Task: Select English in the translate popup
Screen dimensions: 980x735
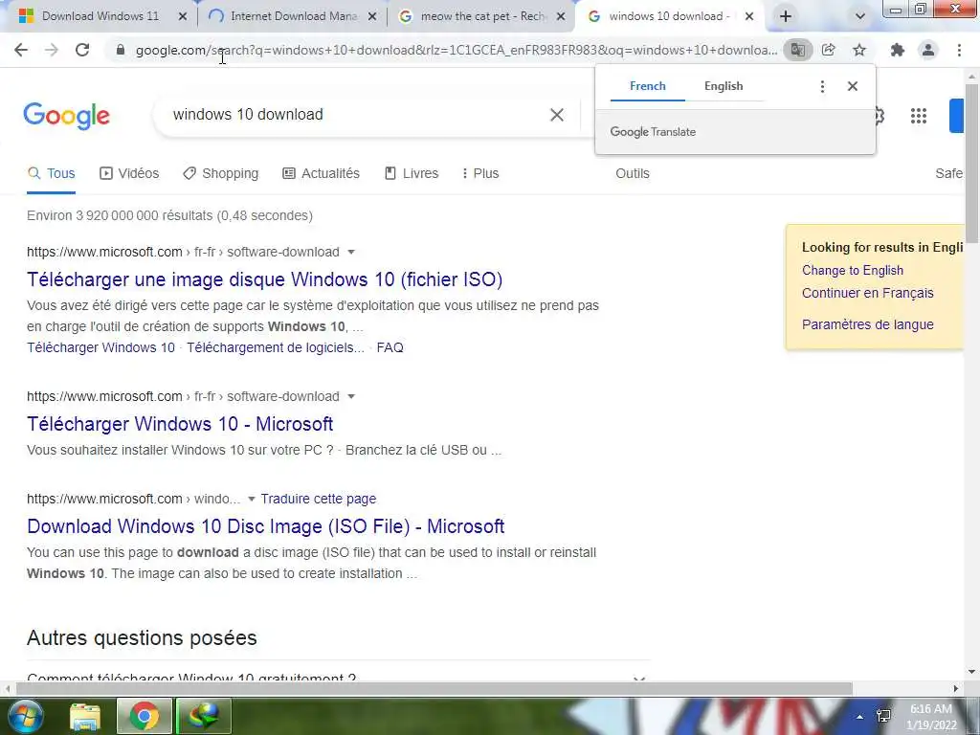Action: point(724,86)
